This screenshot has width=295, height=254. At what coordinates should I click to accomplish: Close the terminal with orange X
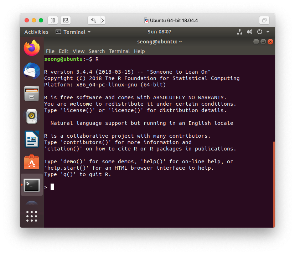click(270, 42)
